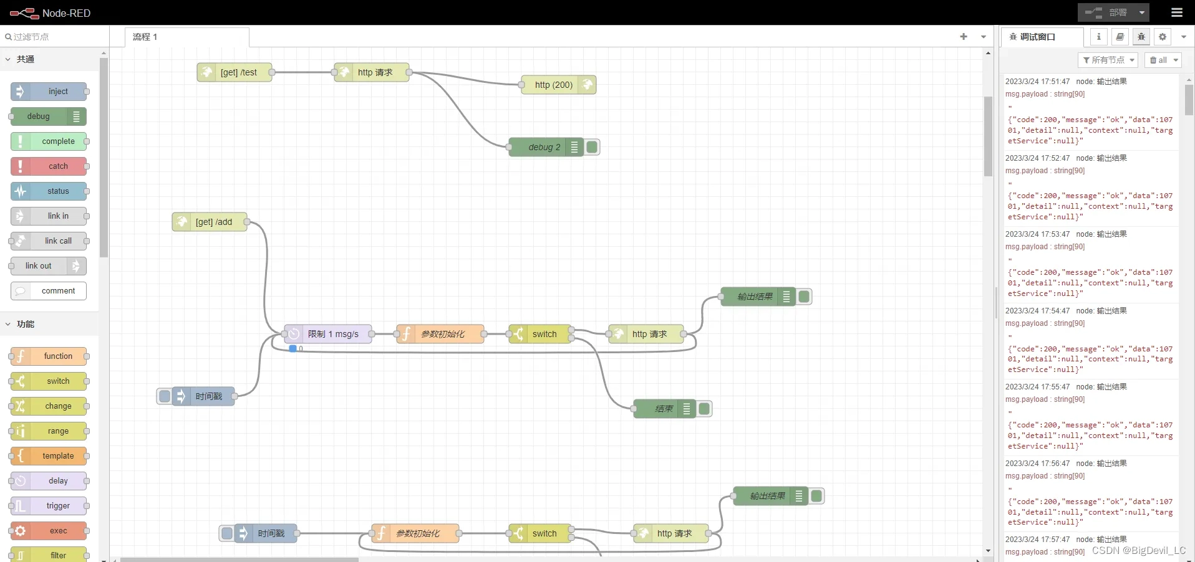Choose the trigger node in palette
The image size is (1195, 562).
(x=49, y=506)
